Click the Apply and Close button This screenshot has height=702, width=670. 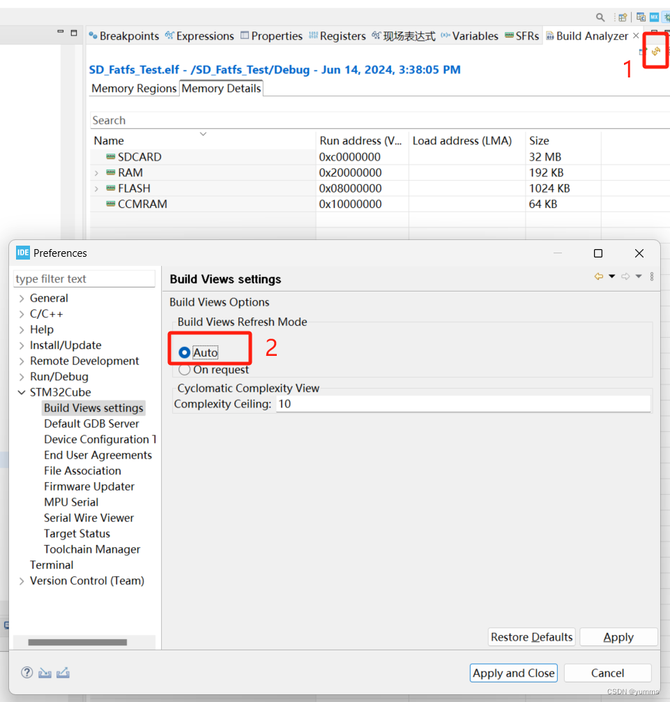(x=513, y=673)
